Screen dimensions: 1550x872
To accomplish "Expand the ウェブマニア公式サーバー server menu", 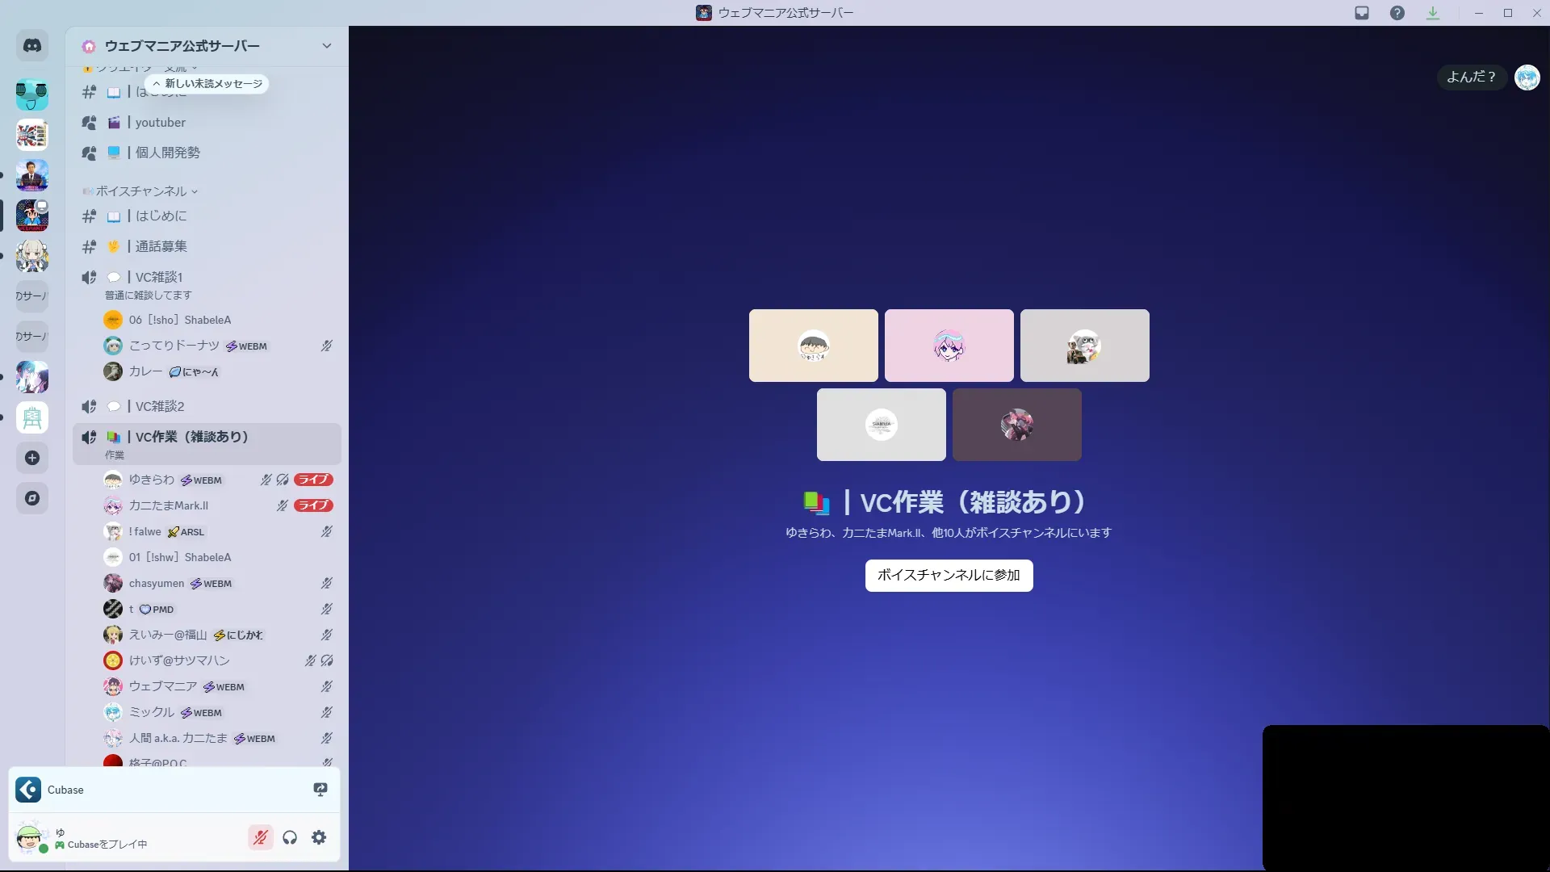I will 326,46.
